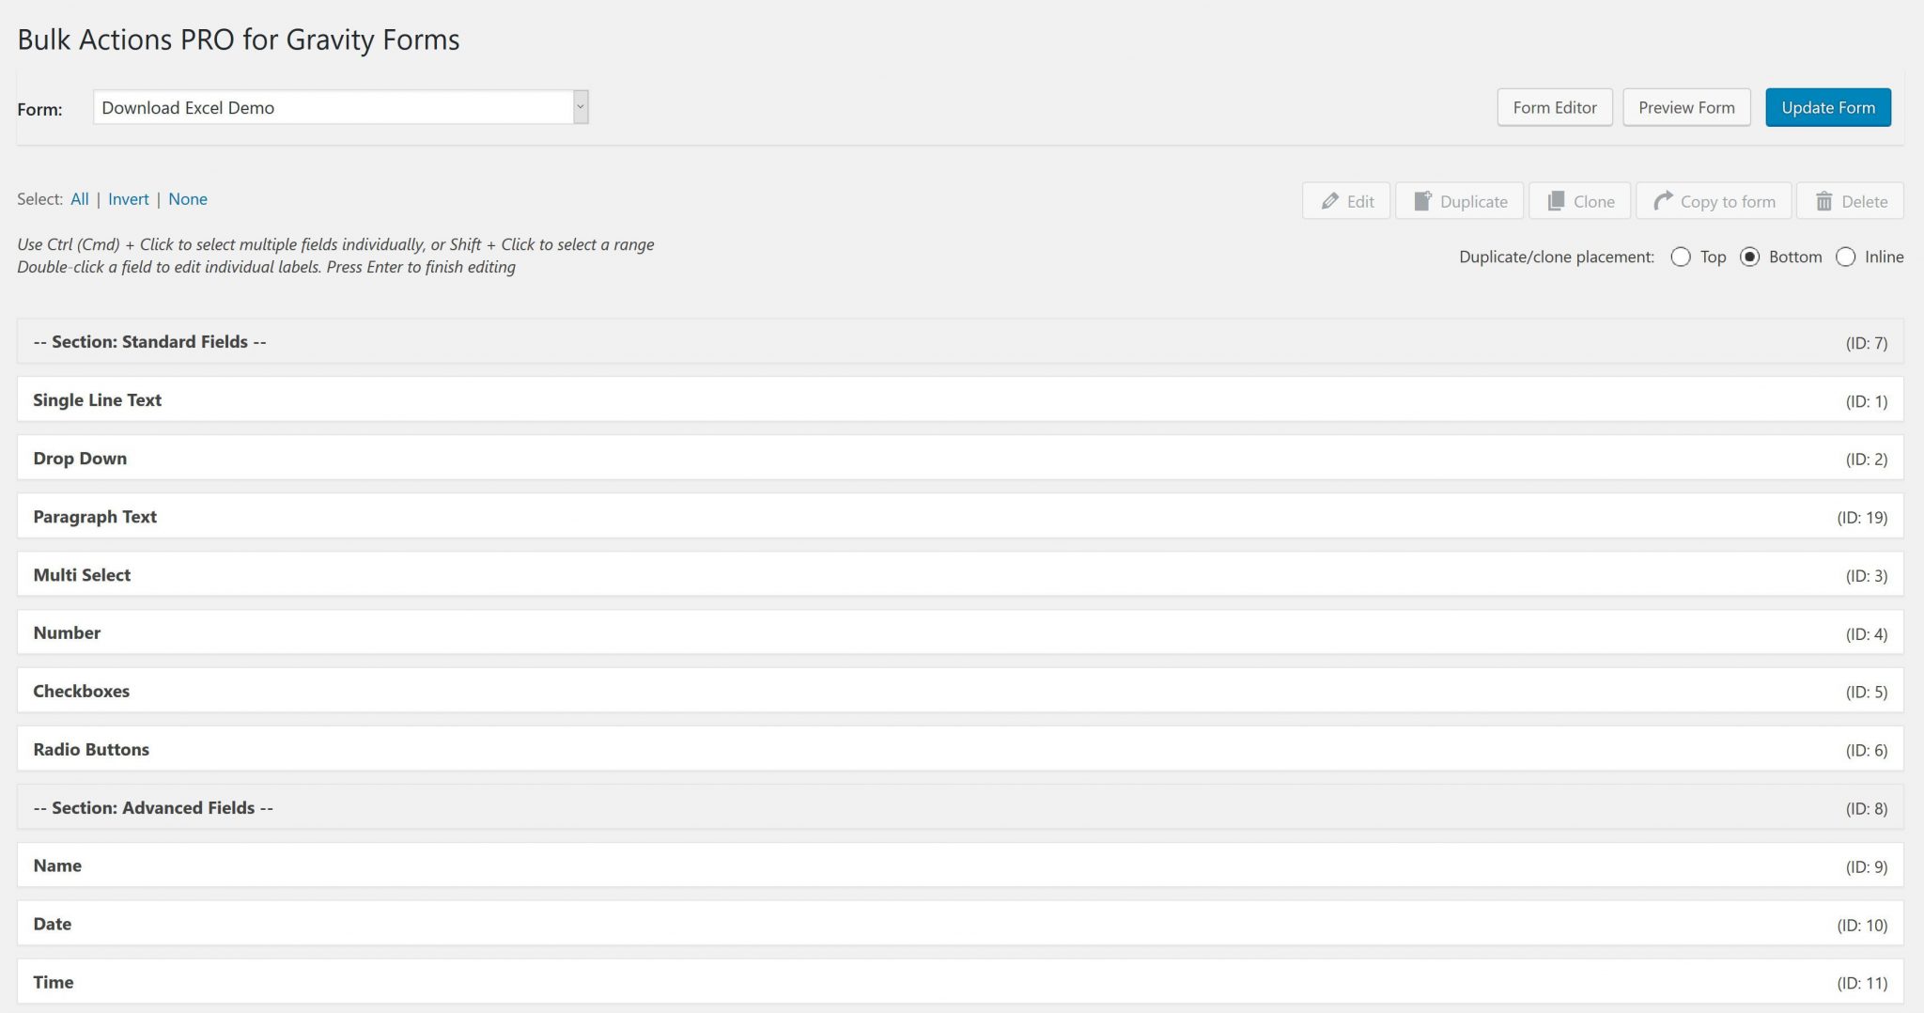Image resolution: width=1924 pixels, height=1013 pixels.
Task: Select the Number field row
Action: pos(960,633)
